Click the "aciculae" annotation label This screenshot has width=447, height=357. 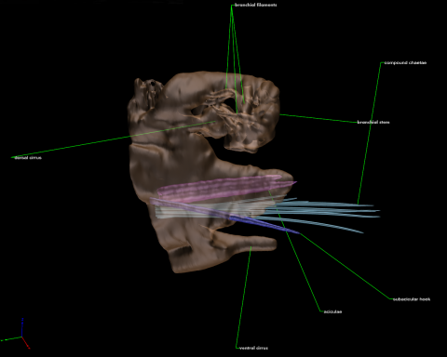332,311
